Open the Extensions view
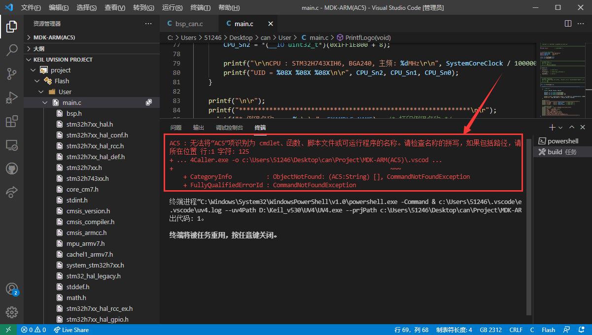This screenshot has height=335, width=592. (12, 121)
